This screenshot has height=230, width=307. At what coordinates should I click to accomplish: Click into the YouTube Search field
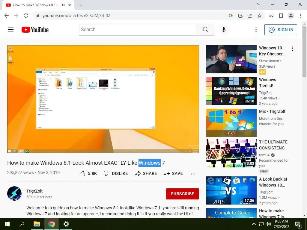point(137,30)
